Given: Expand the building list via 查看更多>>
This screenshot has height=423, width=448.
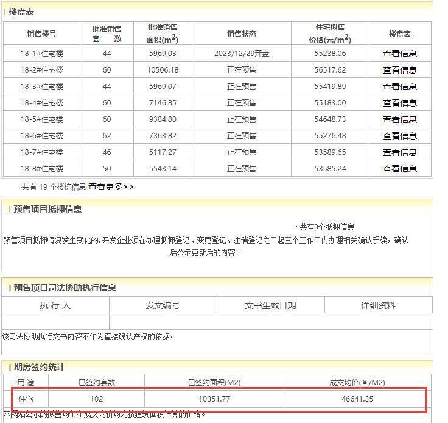Looking at the screenshot, I should point(111,187).
